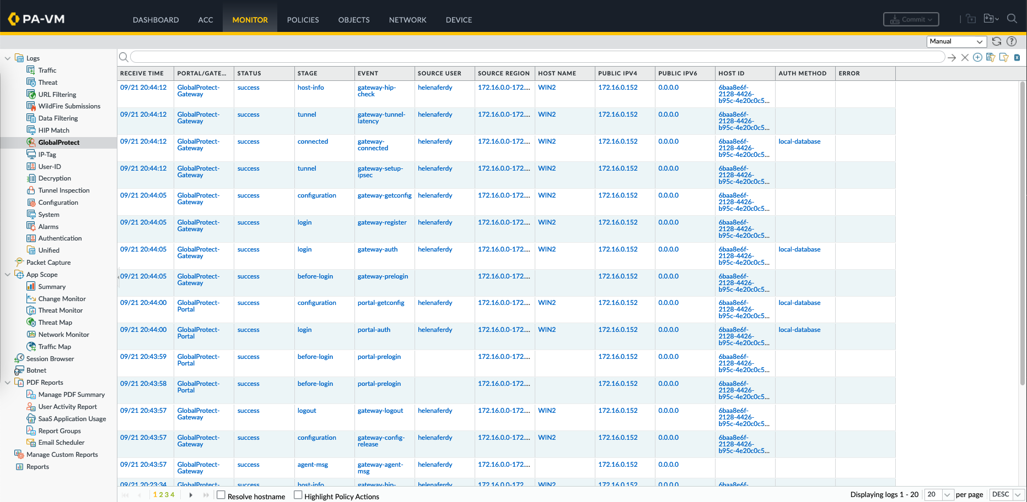Open the NETWORK tab
Image resolution: width=1027 pixels, height=502 pixels.
pos(407,20)
